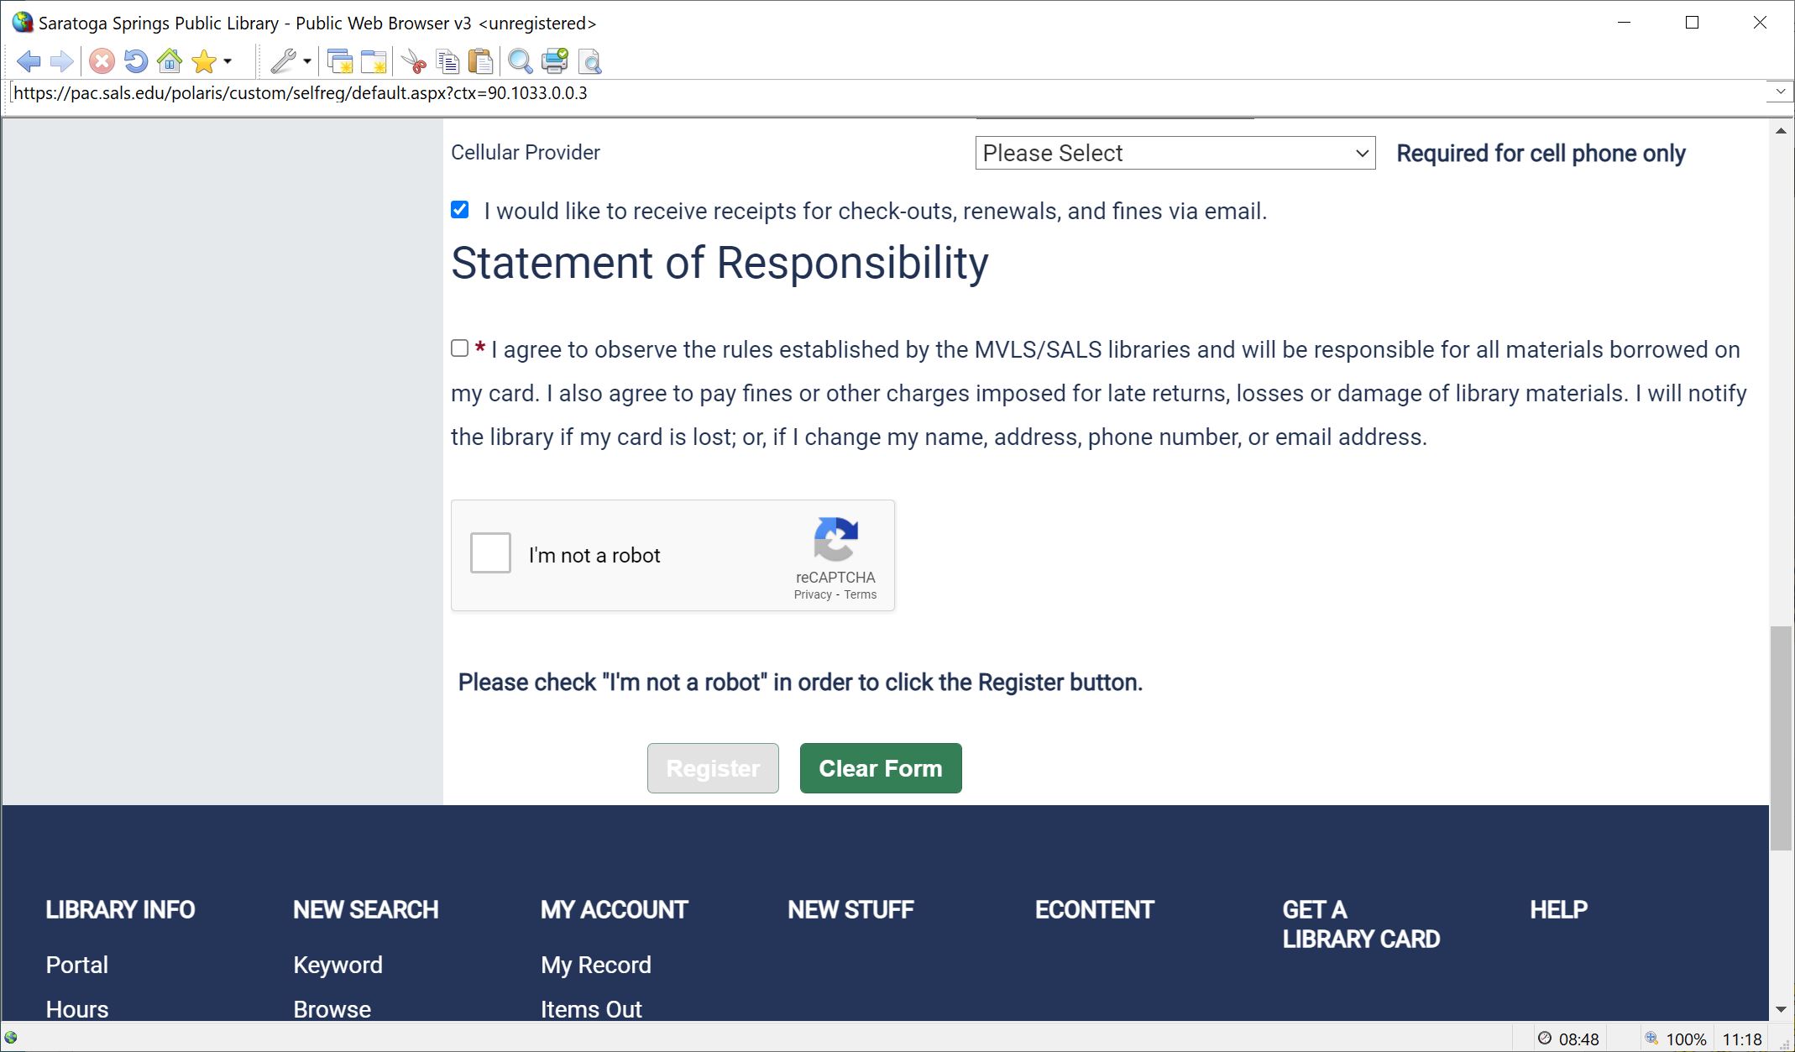
Task: Open the magnifier Find icon
Action: (520, 61)
